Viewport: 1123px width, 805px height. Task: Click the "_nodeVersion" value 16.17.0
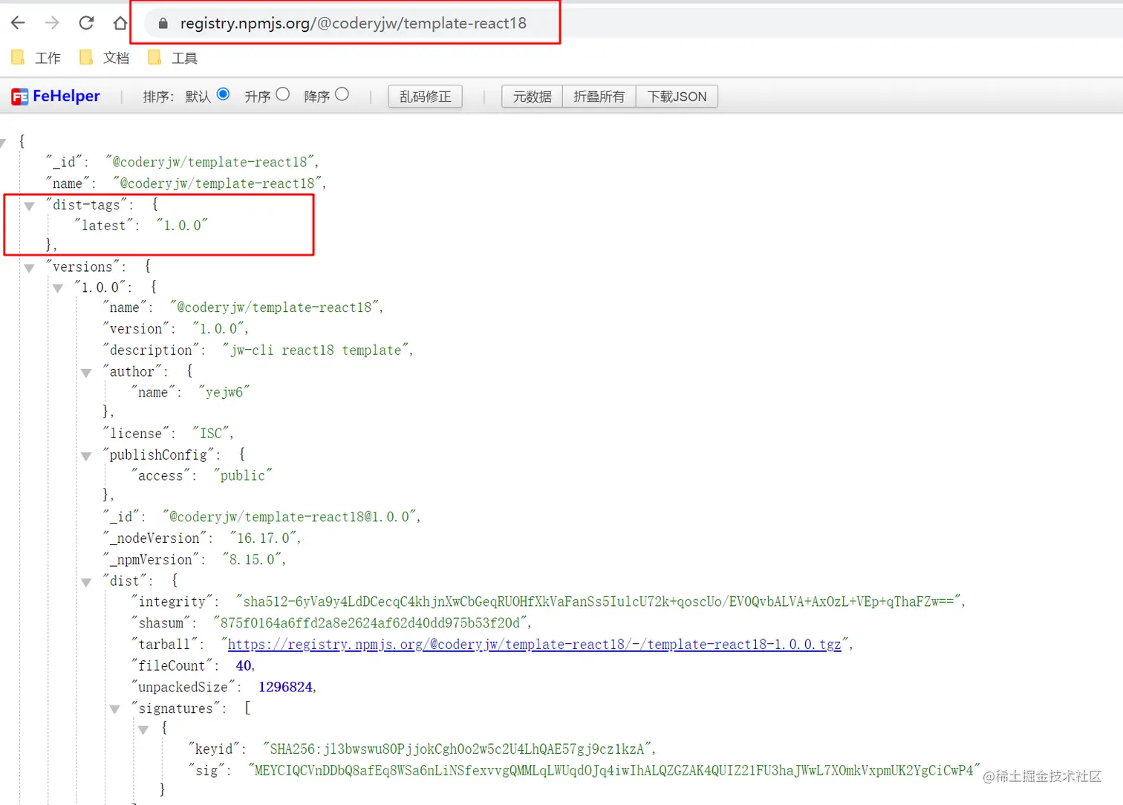coord(264,538)
